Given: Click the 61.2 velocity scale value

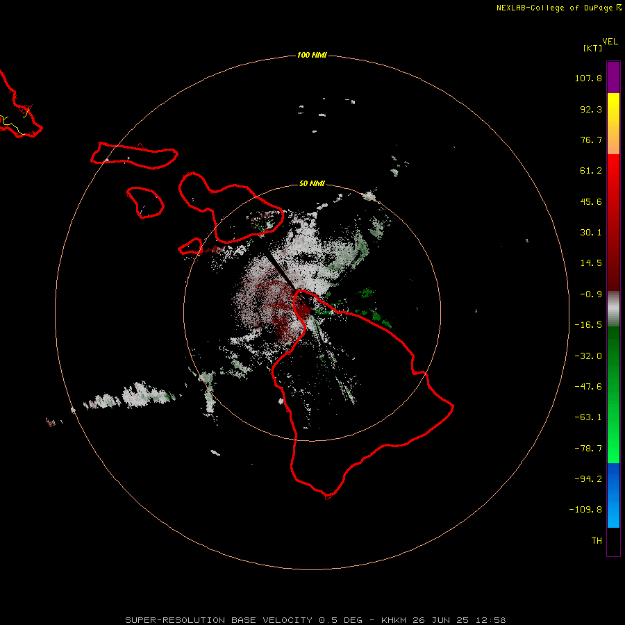Looking at the screenshot, I should pos(591,171).
